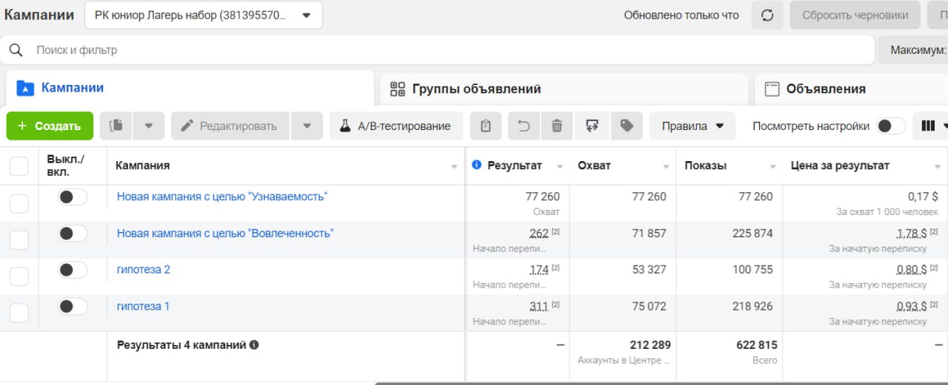The image size is (948, 385).
Task: Open the dropdown arrow next to "Редактировать"
Action: (307, 126)
